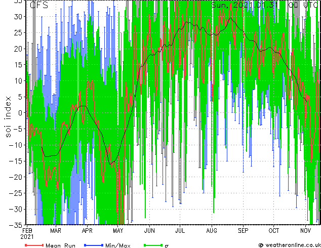Click the 15 value on the y-axis
Viewport: 321px width, 248px height.
(x=18, y=65)
